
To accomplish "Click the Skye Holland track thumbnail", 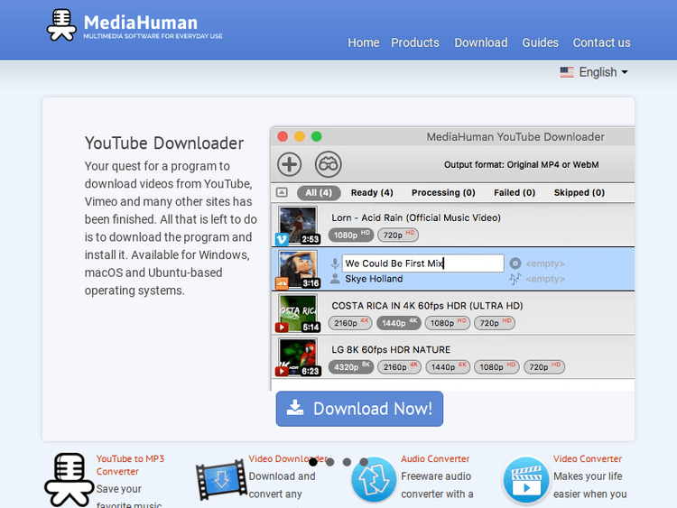I will tap(298, 269).
